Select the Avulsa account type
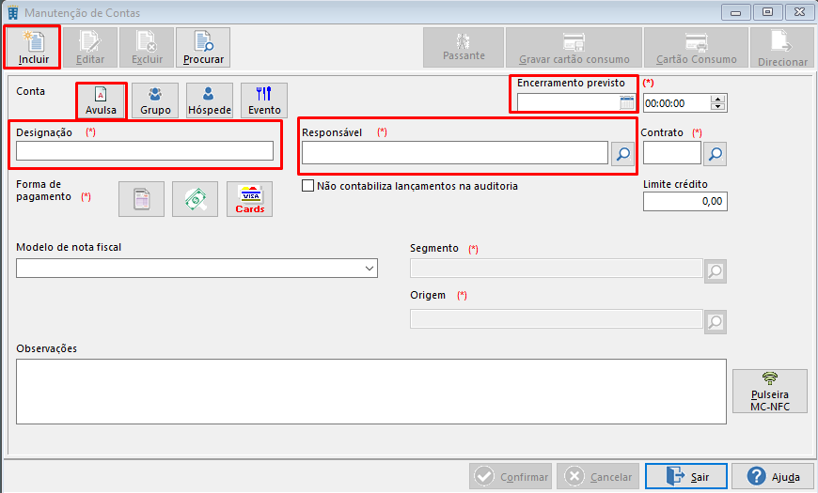This screenshot has height=493, width=818. point(102,100)
